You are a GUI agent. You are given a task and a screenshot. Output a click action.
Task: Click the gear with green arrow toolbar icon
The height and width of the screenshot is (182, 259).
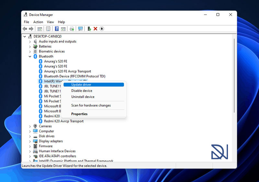pos(72,29)
